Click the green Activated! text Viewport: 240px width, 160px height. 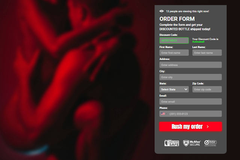[x=198, y=42]
